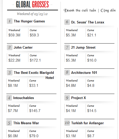Open the Intouchables movie entry

pos(23,98)
